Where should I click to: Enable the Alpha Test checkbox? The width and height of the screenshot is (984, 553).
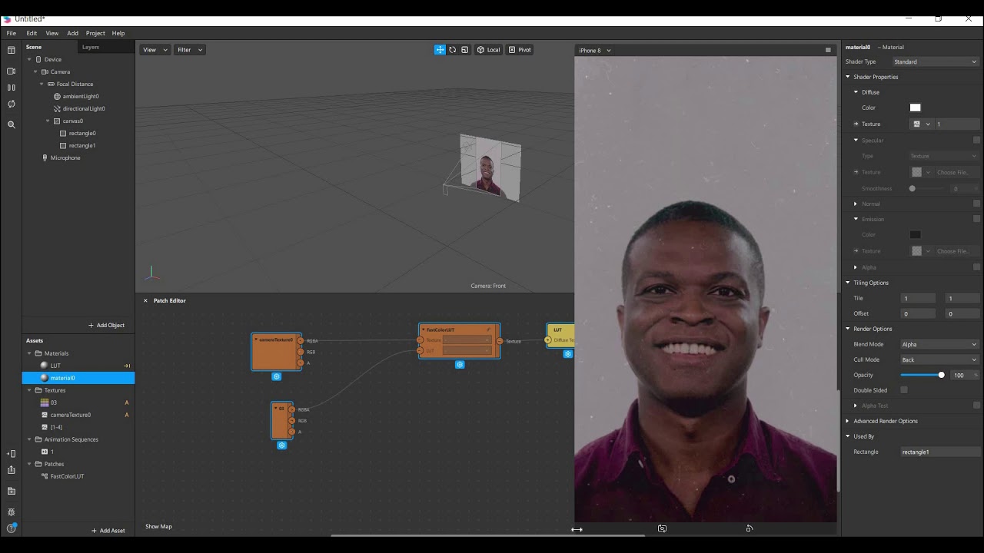(x=976, y=406)
